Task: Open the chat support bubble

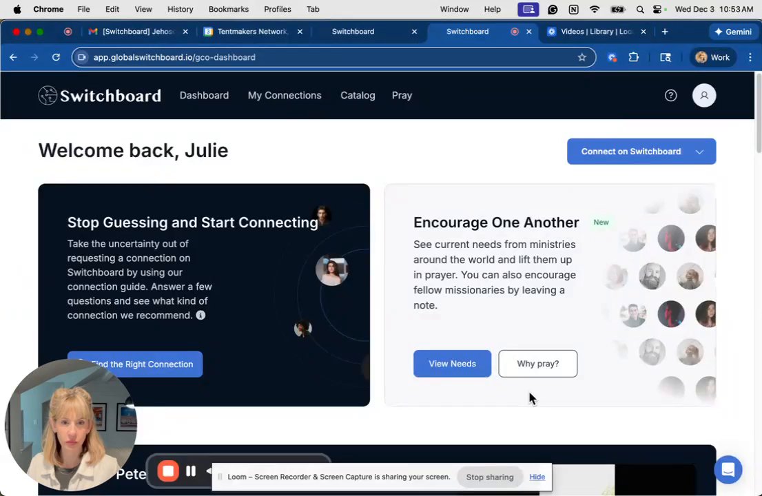Action: 728,469
